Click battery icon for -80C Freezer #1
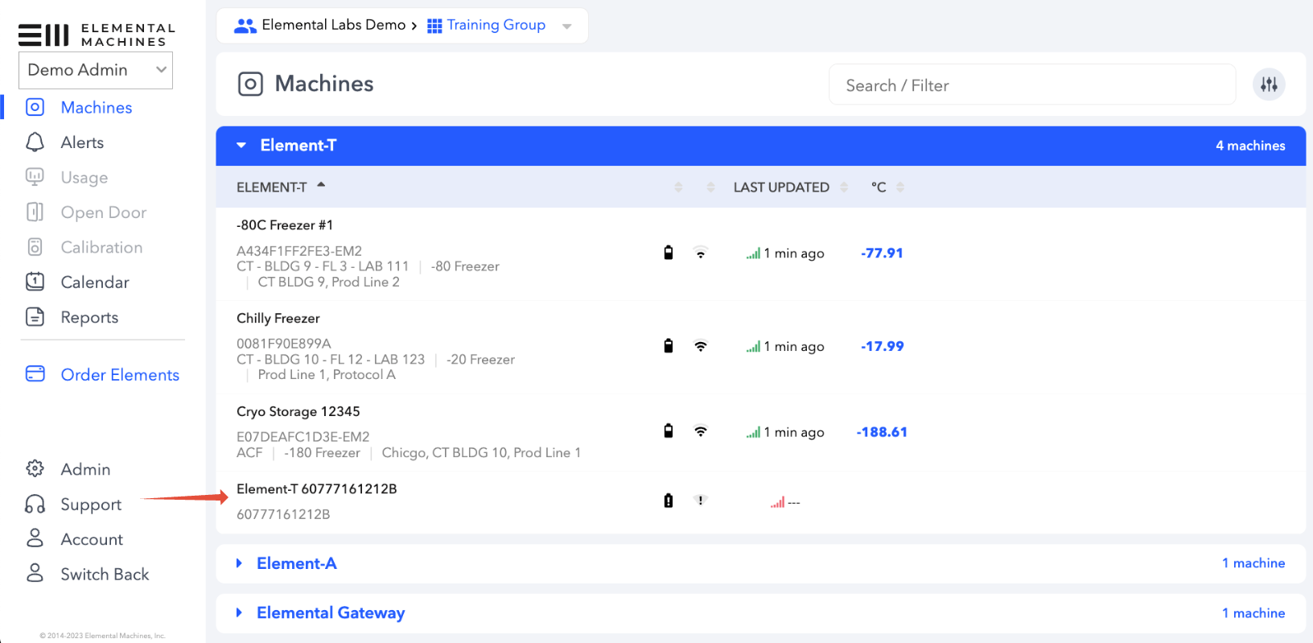 pos(668,253)
